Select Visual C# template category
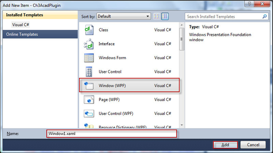The image size is (273, 153). tap(21, 25)
